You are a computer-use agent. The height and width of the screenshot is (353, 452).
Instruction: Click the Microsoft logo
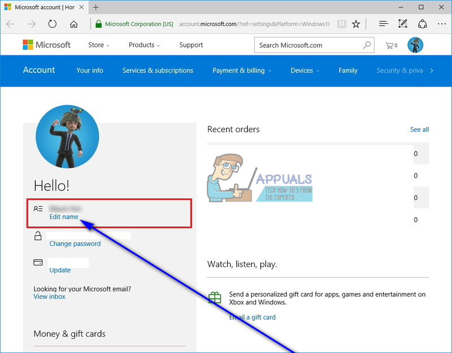[46, 45]
